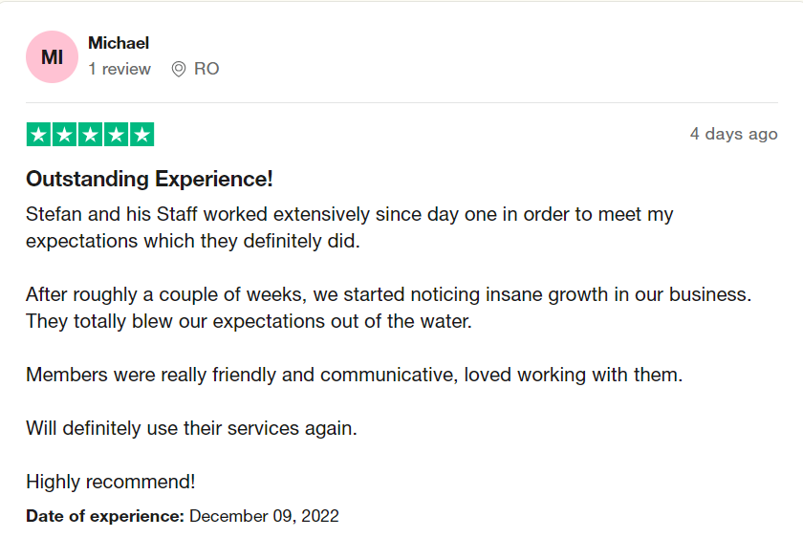This screenshot has width=803, height=538.
Task: Click the date "December 09, 2022"
Action: pos(264,516)
